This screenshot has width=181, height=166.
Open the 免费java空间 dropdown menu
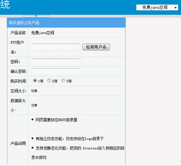tap(157, 8)
